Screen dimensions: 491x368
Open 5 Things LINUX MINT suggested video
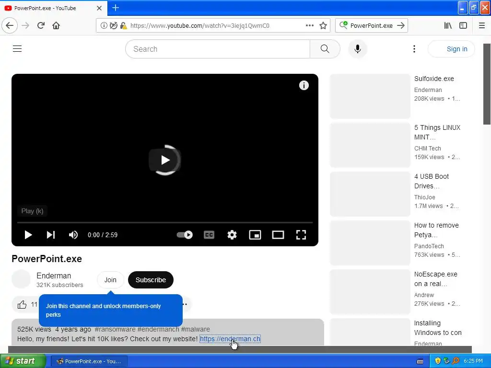click(x=437, y=132)
